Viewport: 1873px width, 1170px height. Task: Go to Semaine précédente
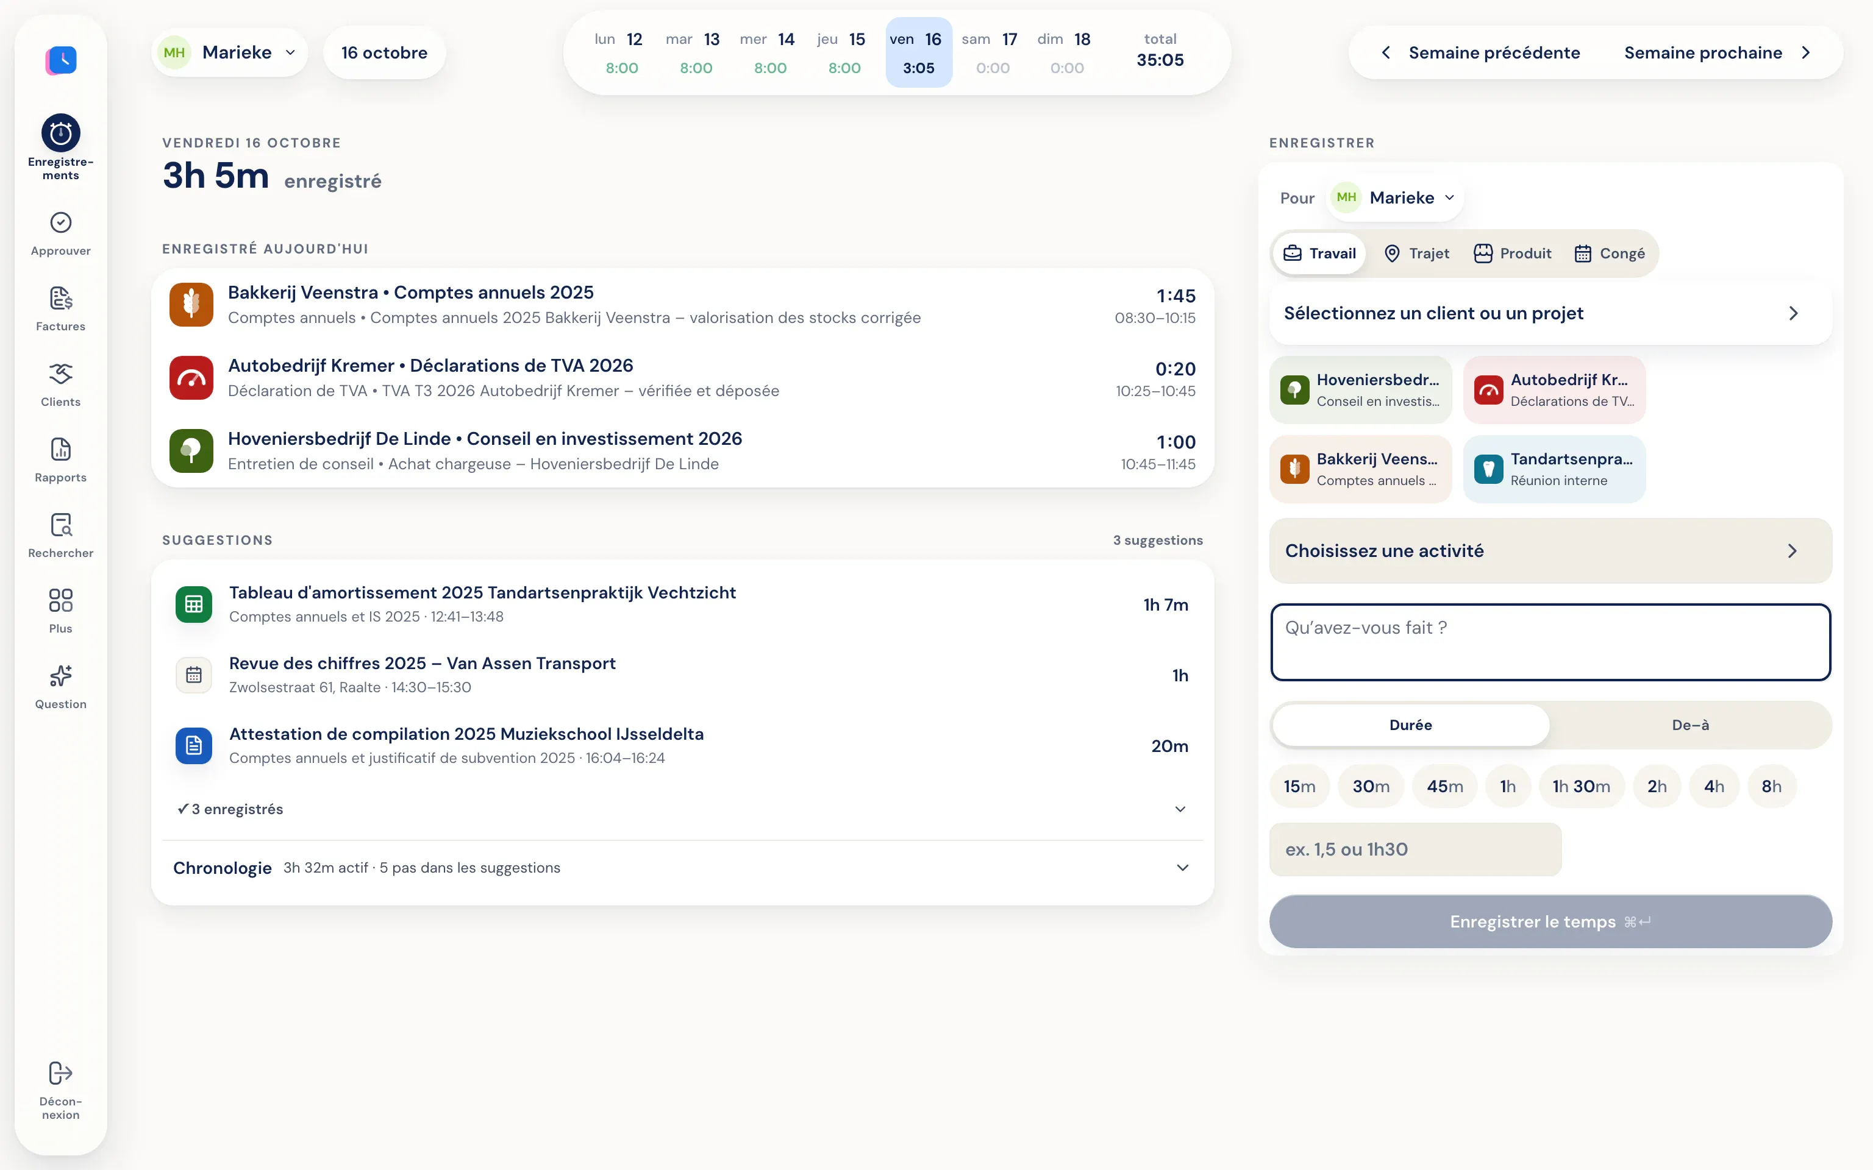pyautogui.click(x=1480, y=52)
